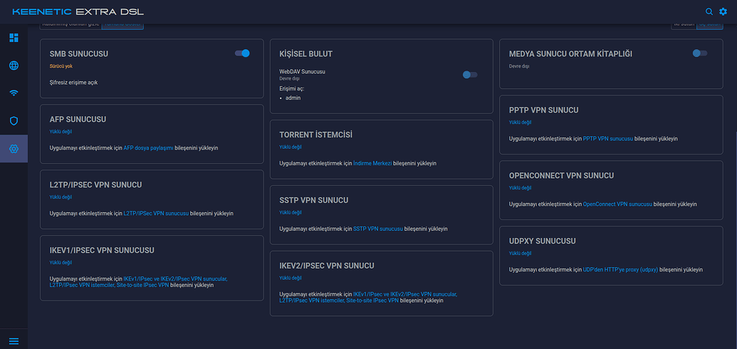737x349 pixels.
Task: Open the SMB Sunucusu card title
Action: (x=79, y=54)
